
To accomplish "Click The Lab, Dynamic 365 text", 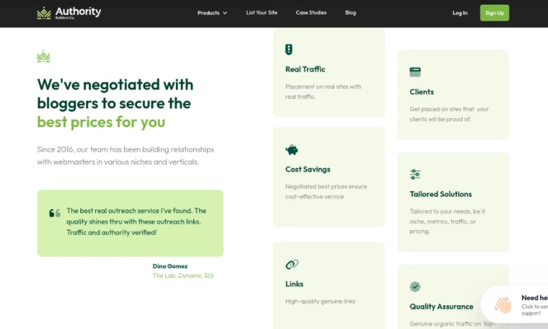I will (x=183, y=276).
